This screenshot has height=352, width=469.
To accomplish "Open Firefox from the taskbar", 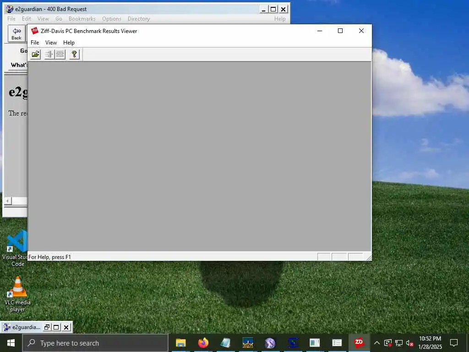I will pos(203,343).
